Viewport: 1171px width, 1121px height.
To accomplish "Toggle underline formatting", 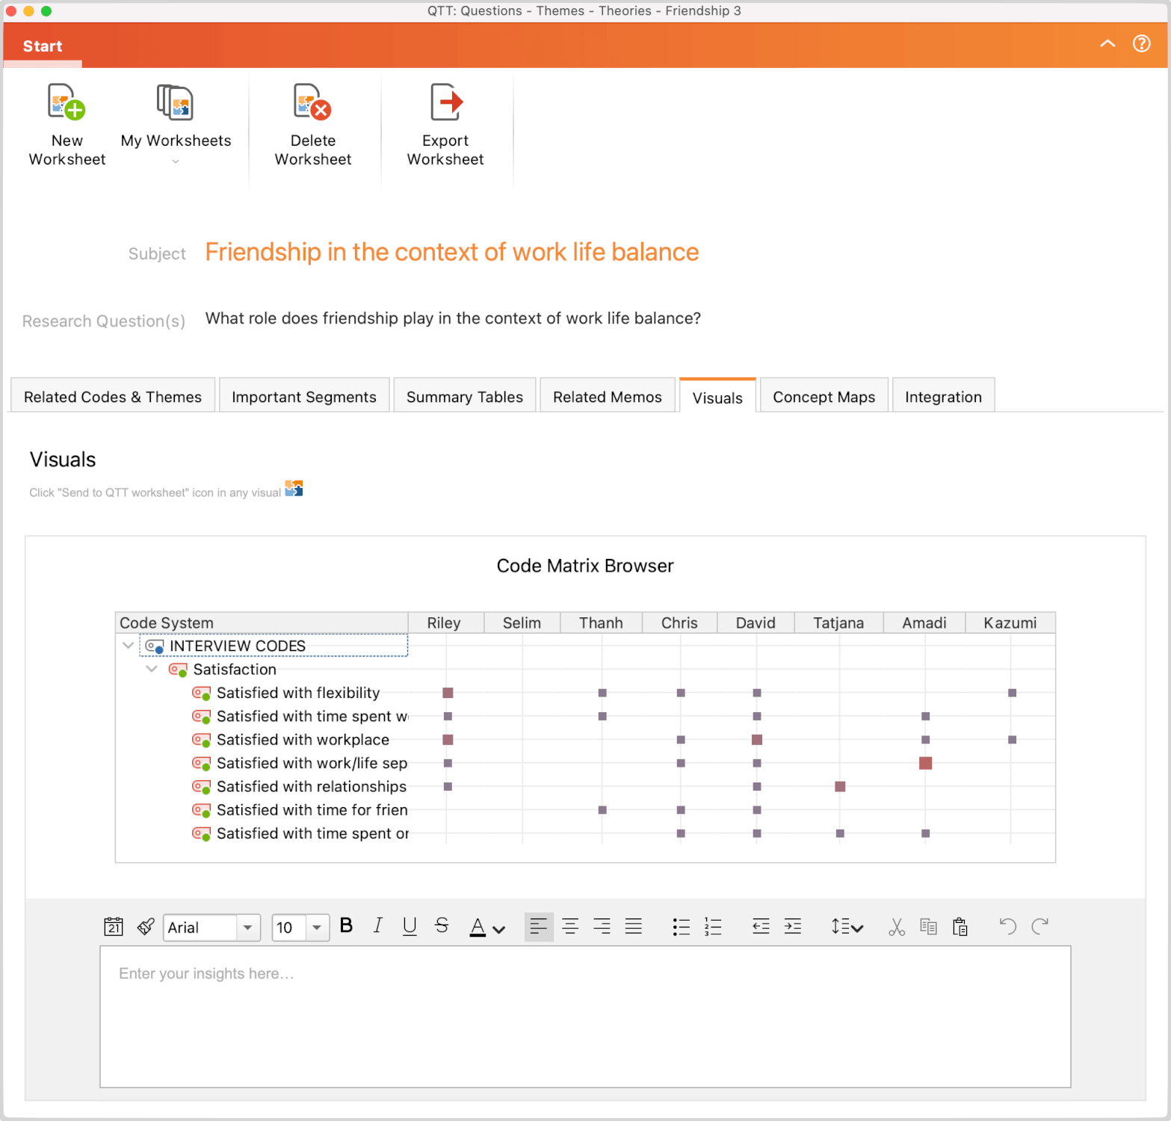I will click(x=410, y=927).
